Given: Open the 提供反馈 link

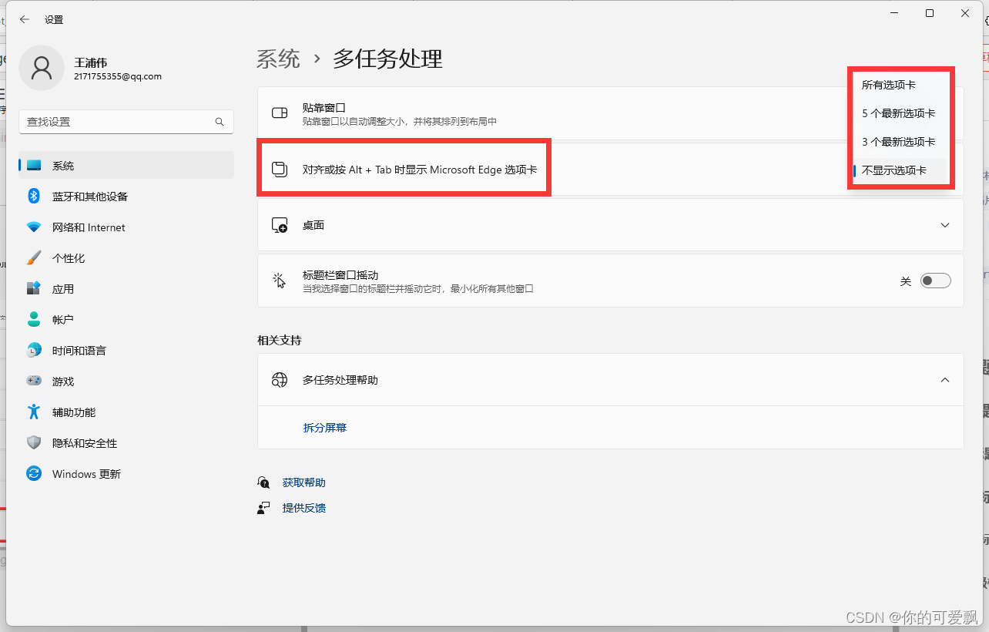Looking at the screenshot, I should click(x=304, y=508).
